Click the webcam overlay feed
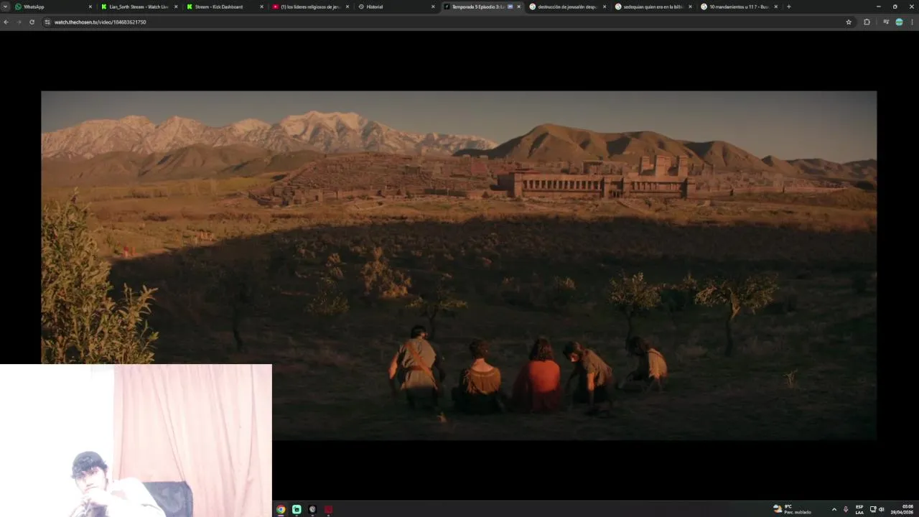Viewport: 919px width, 517px height. [x=136, y=440]
